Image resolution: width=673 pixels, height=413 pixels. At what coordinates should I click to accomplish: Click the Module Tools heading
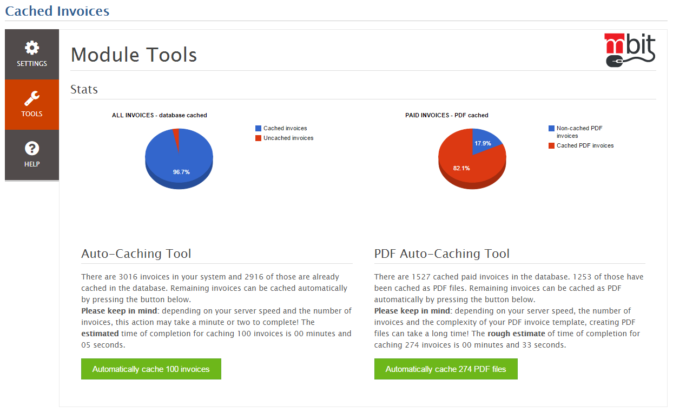(134, 55)
